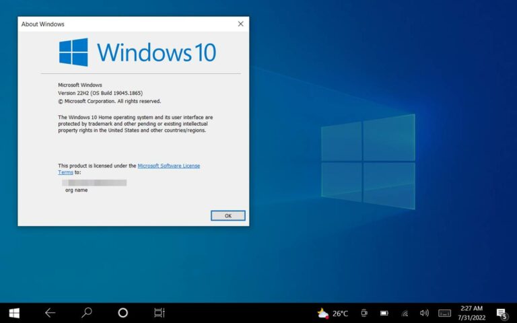Launch Cortana circle icon
Viewport: 517px width, 323px height.
point(123,313)
